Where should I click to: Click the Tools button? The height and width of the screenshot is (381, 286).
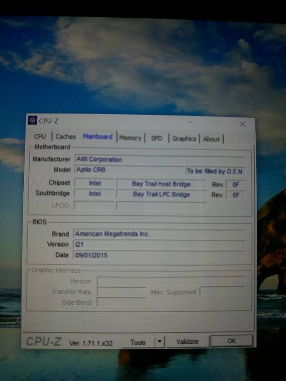[138, 342]
